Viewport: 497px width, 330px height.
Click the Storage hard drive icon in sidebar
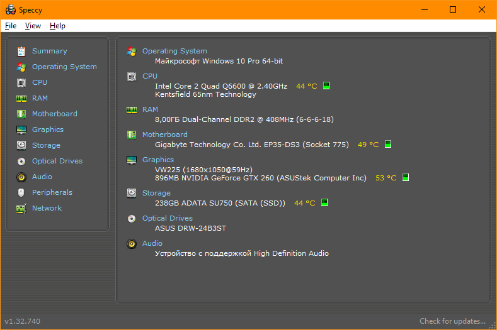point(21,145)
